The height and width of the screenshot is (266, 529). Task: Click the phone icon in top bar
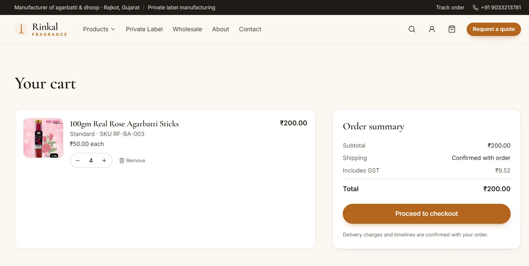coord(475,8)
